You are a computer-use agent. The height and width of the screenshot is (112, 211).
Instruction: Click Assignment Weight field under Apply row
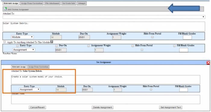[99, 50]
